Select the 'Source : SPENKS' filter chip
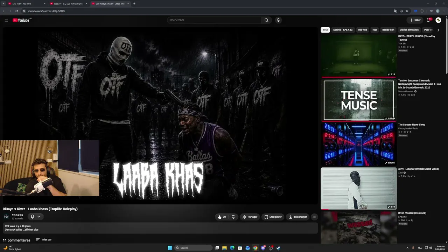Screen dimensions: 448x252 [x=343, y=30]
